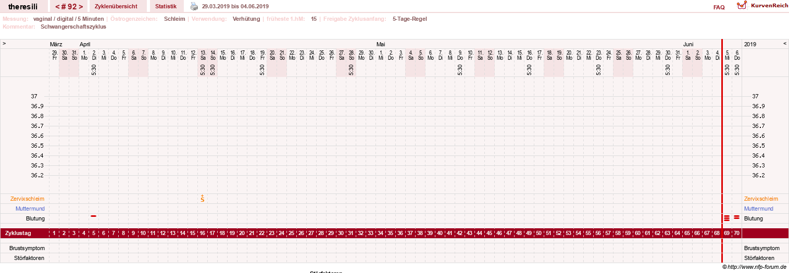The height and width of the screenshot is (273, 789).
Task: Click the 37 label on the left temperature axis
Action: 34,96
